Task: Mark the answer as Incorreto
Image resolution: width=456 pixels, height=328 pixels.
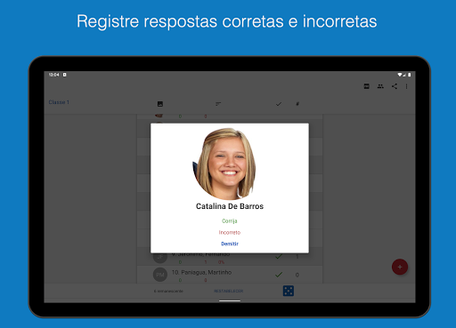Action: (230, 233)
